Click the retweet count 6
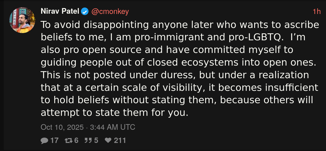Image resolution: width=326 pixels, height=151 pixels. tap(76, 140)
